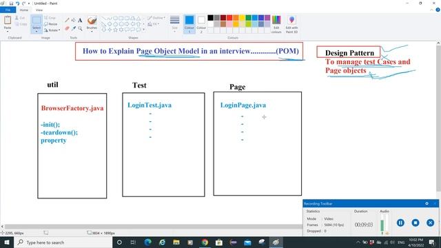The height and width of the screenshot is (248, 441).
Task: Open the shape Fill dropdown
Action: click(x=154, y=24)
